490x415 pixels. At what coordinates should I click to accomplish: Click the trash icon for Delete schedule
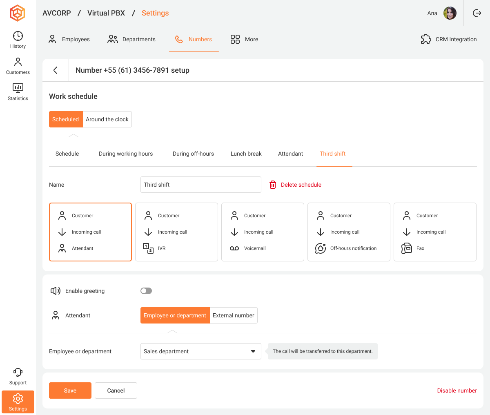(x=273, y=185)
